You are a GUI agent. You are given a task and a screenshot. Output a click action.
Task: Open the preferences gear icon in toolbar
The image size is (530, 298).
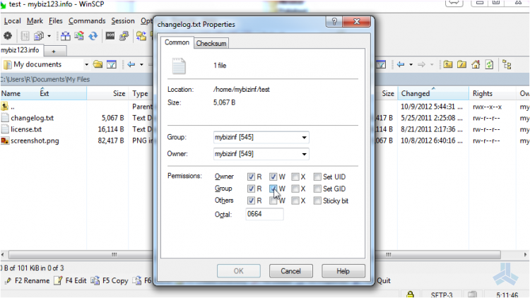(8, 35)
